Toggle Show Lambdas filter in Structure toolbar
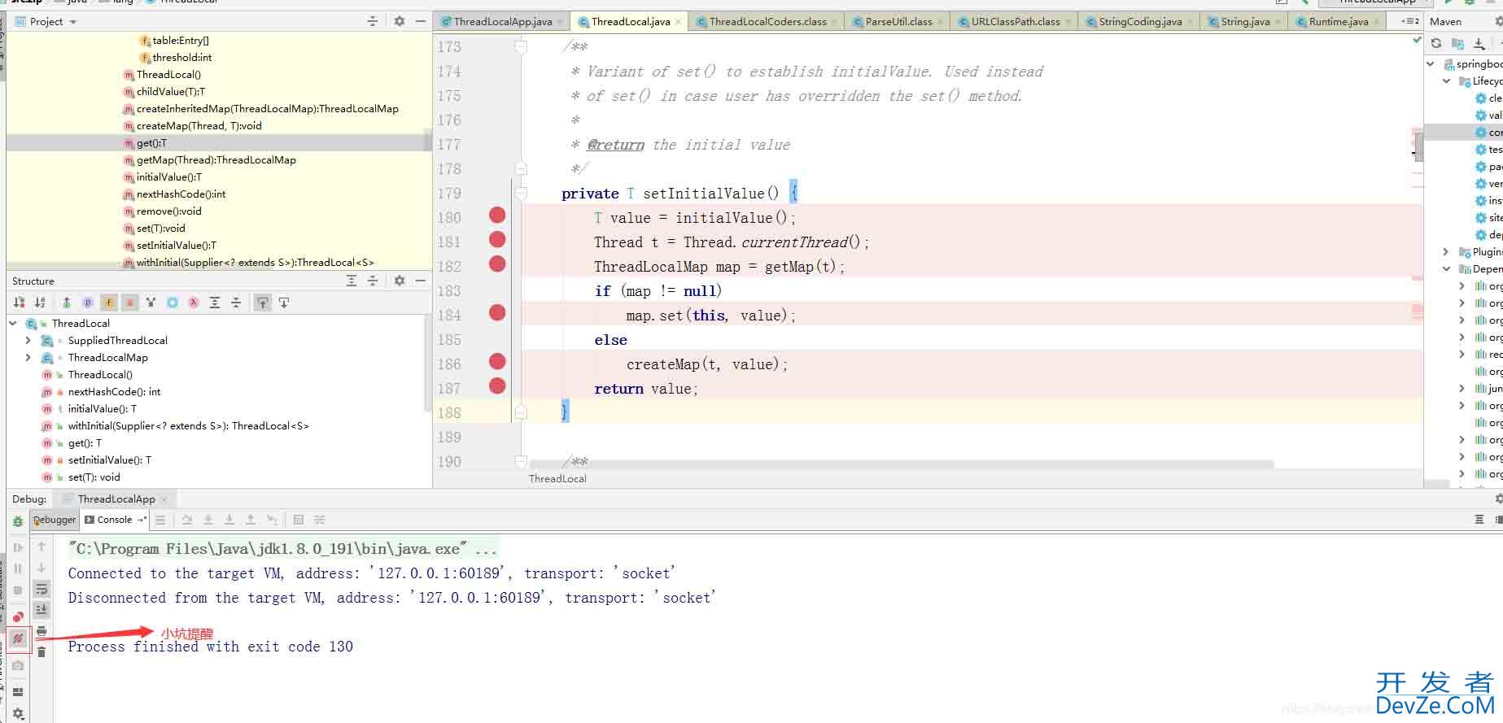1503x723 pixels. (x=194, y=303)
